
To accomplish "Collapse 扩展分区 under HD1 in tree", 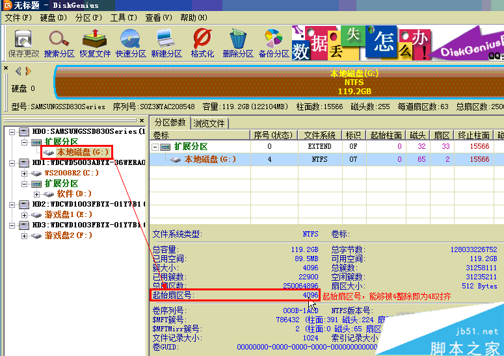I will [x=24, y=184].
